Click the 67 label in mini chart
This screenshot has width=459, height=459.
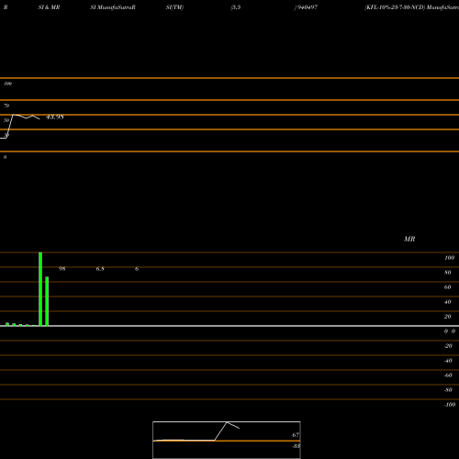click(x=296, y=435)
